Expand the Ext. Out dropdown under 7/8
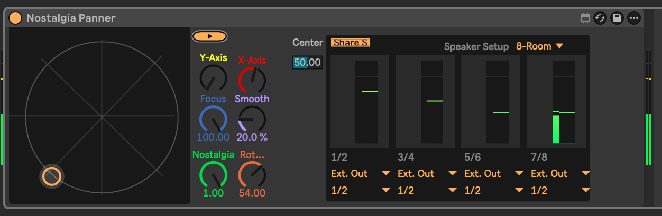Screen dimensions: 662x216 pos(560,173)
